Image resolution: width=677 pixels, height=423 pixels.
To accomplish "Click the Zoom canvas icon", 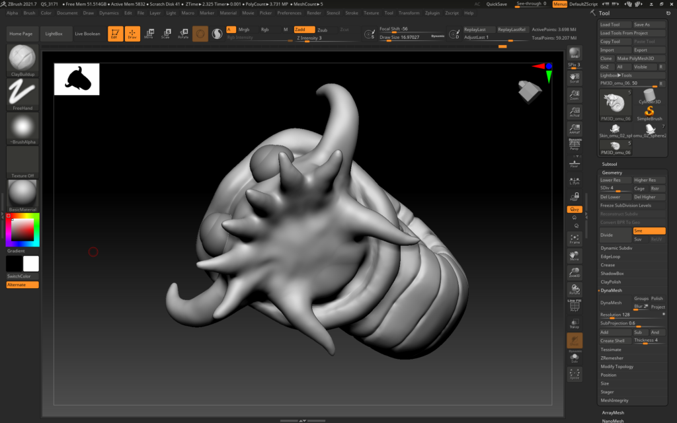I will click(x=575, y=95).
